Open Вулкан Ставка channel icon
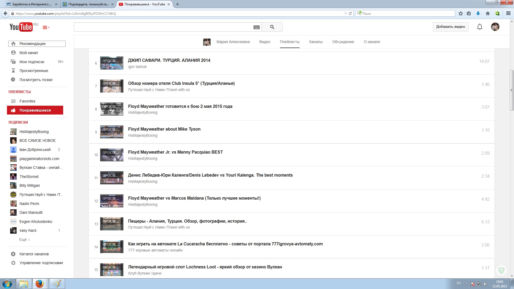This screenshot has height=289, width=514. click(x=13, y=168)
